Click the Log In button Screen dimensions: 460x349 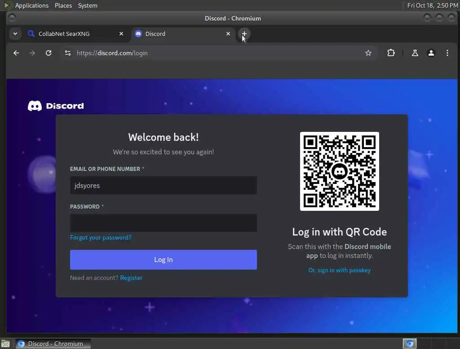[164, 260]
